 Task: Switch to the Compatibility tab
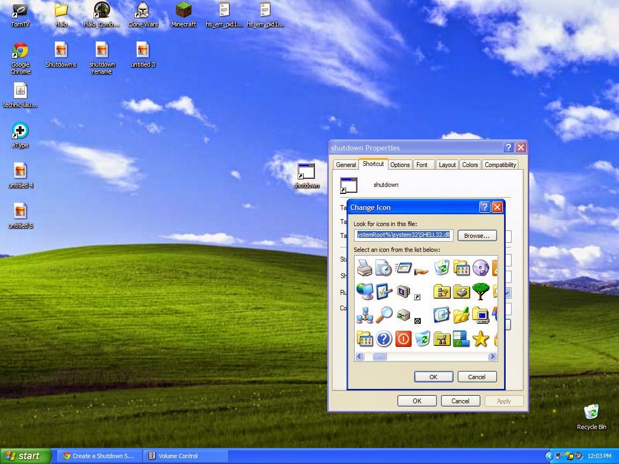coord(500,165)
